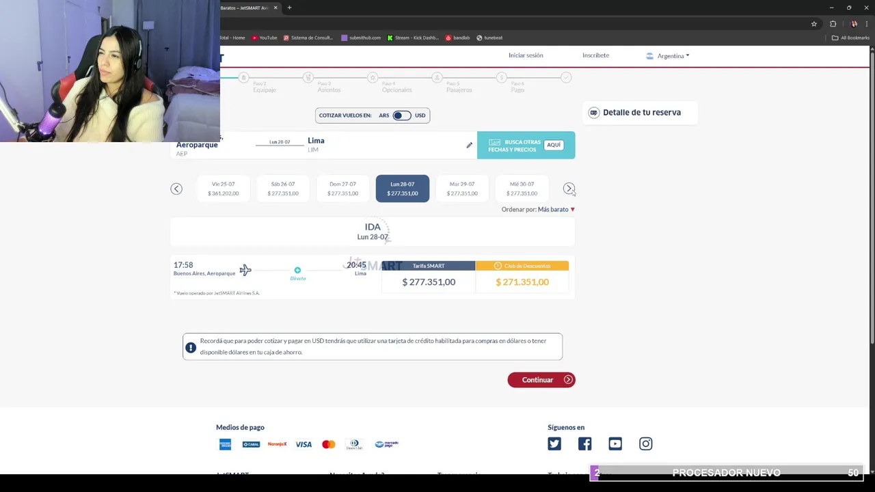Click the browser profile avatar
The width and height of the screenshot is (875, 492).
point(854,24)
